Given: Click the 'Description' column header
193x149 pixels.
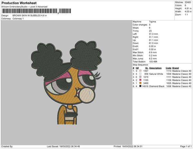Looking at the screenshot, I should pos(155,68).
